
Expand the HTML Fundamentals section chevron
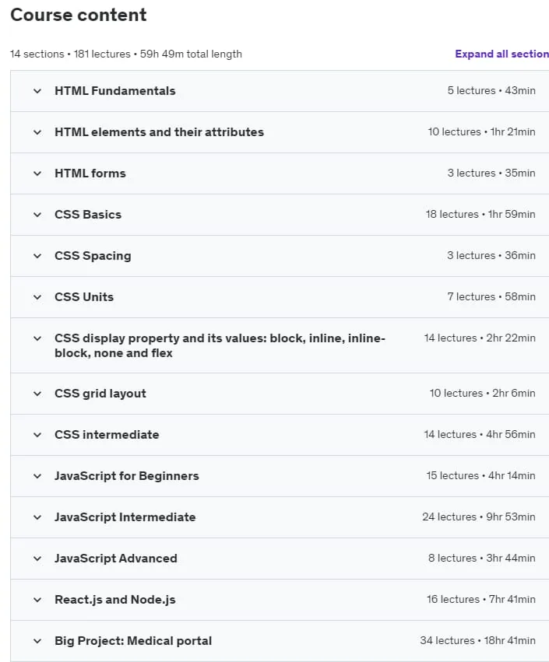click(x=37, y=91)
